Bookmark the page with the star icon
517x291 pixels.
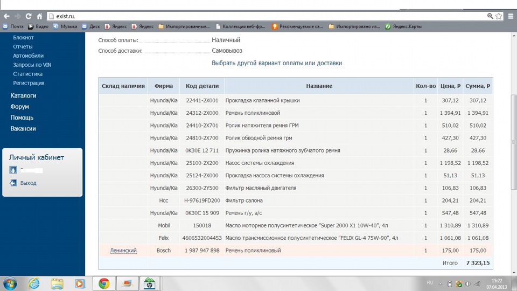499,16
